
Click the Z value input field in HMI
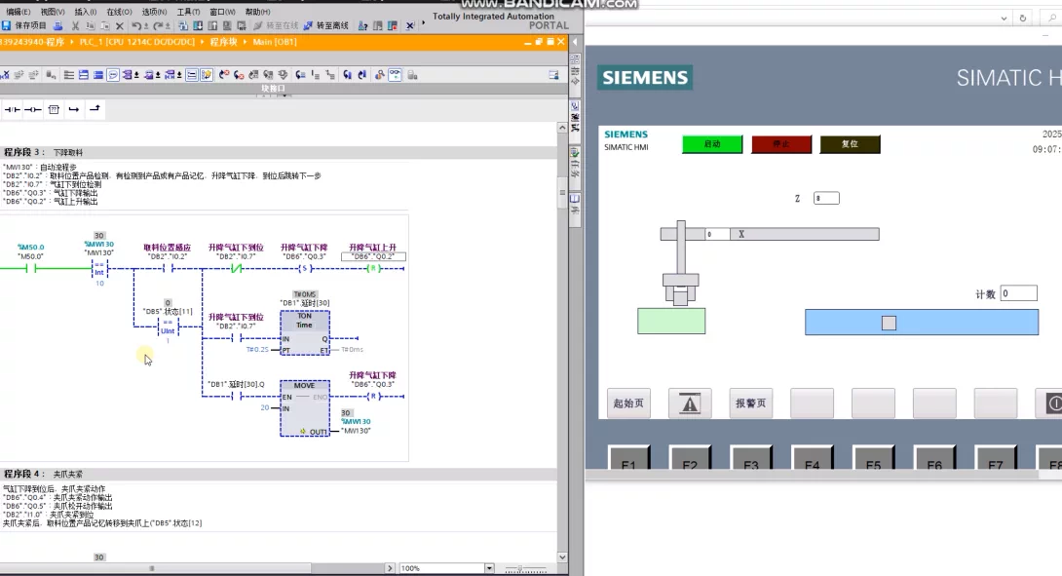(x=825, y=198)
